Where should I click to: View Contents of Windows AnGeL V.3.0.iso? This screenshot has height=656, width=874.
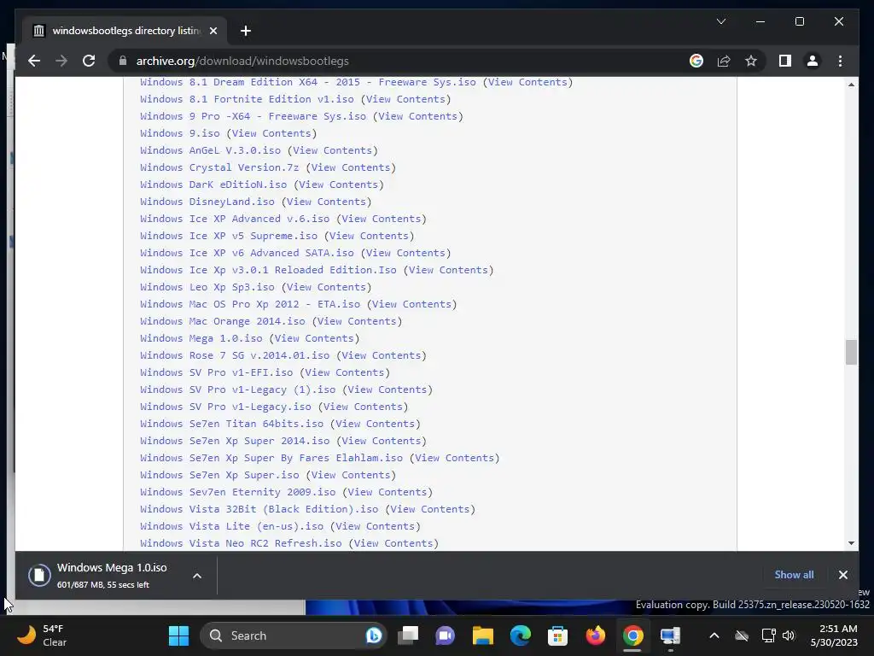click(333, 150)
